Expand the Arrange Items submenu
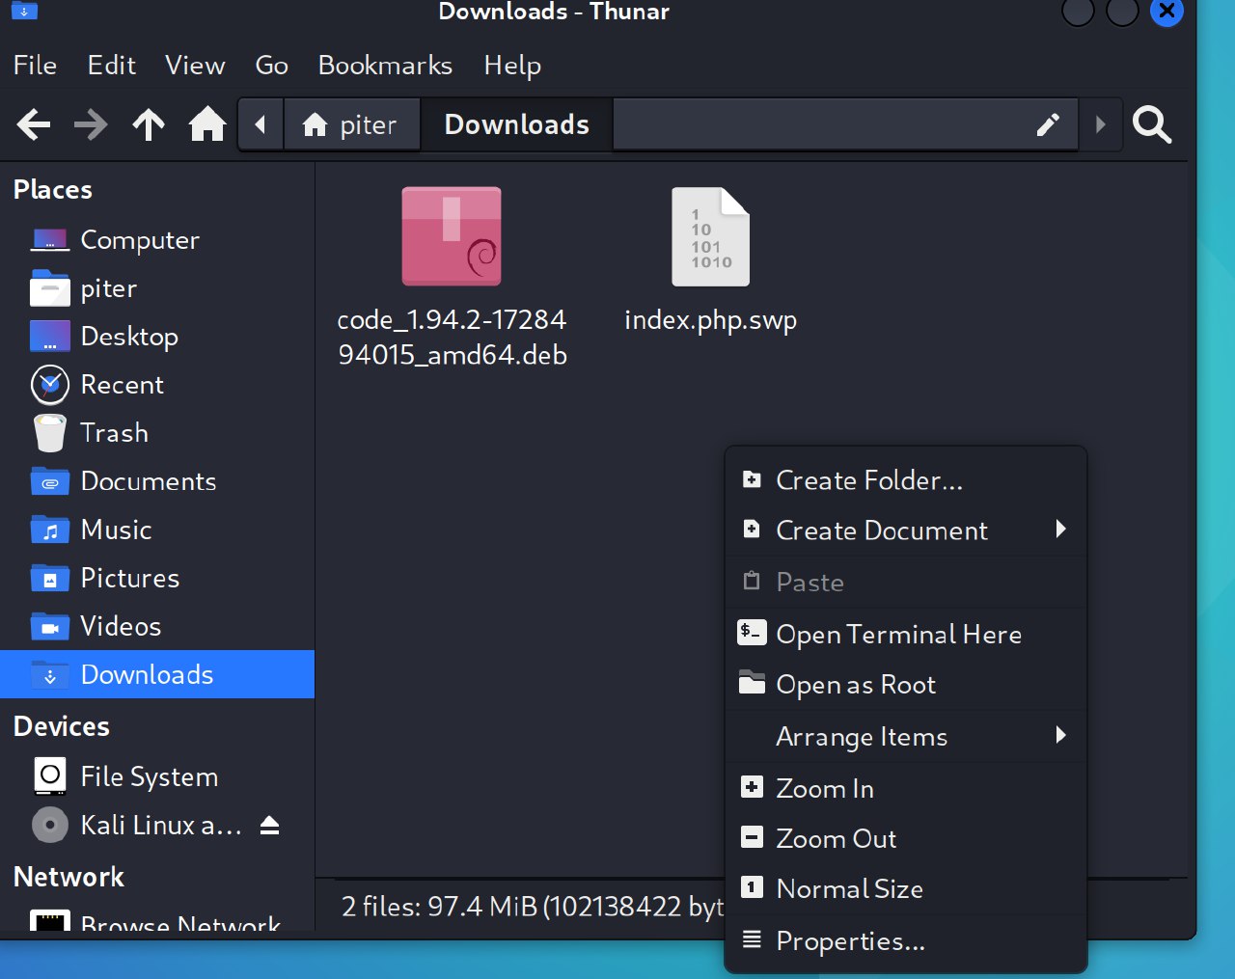Viewport: 1235px width, 979px height. (862, 737)
